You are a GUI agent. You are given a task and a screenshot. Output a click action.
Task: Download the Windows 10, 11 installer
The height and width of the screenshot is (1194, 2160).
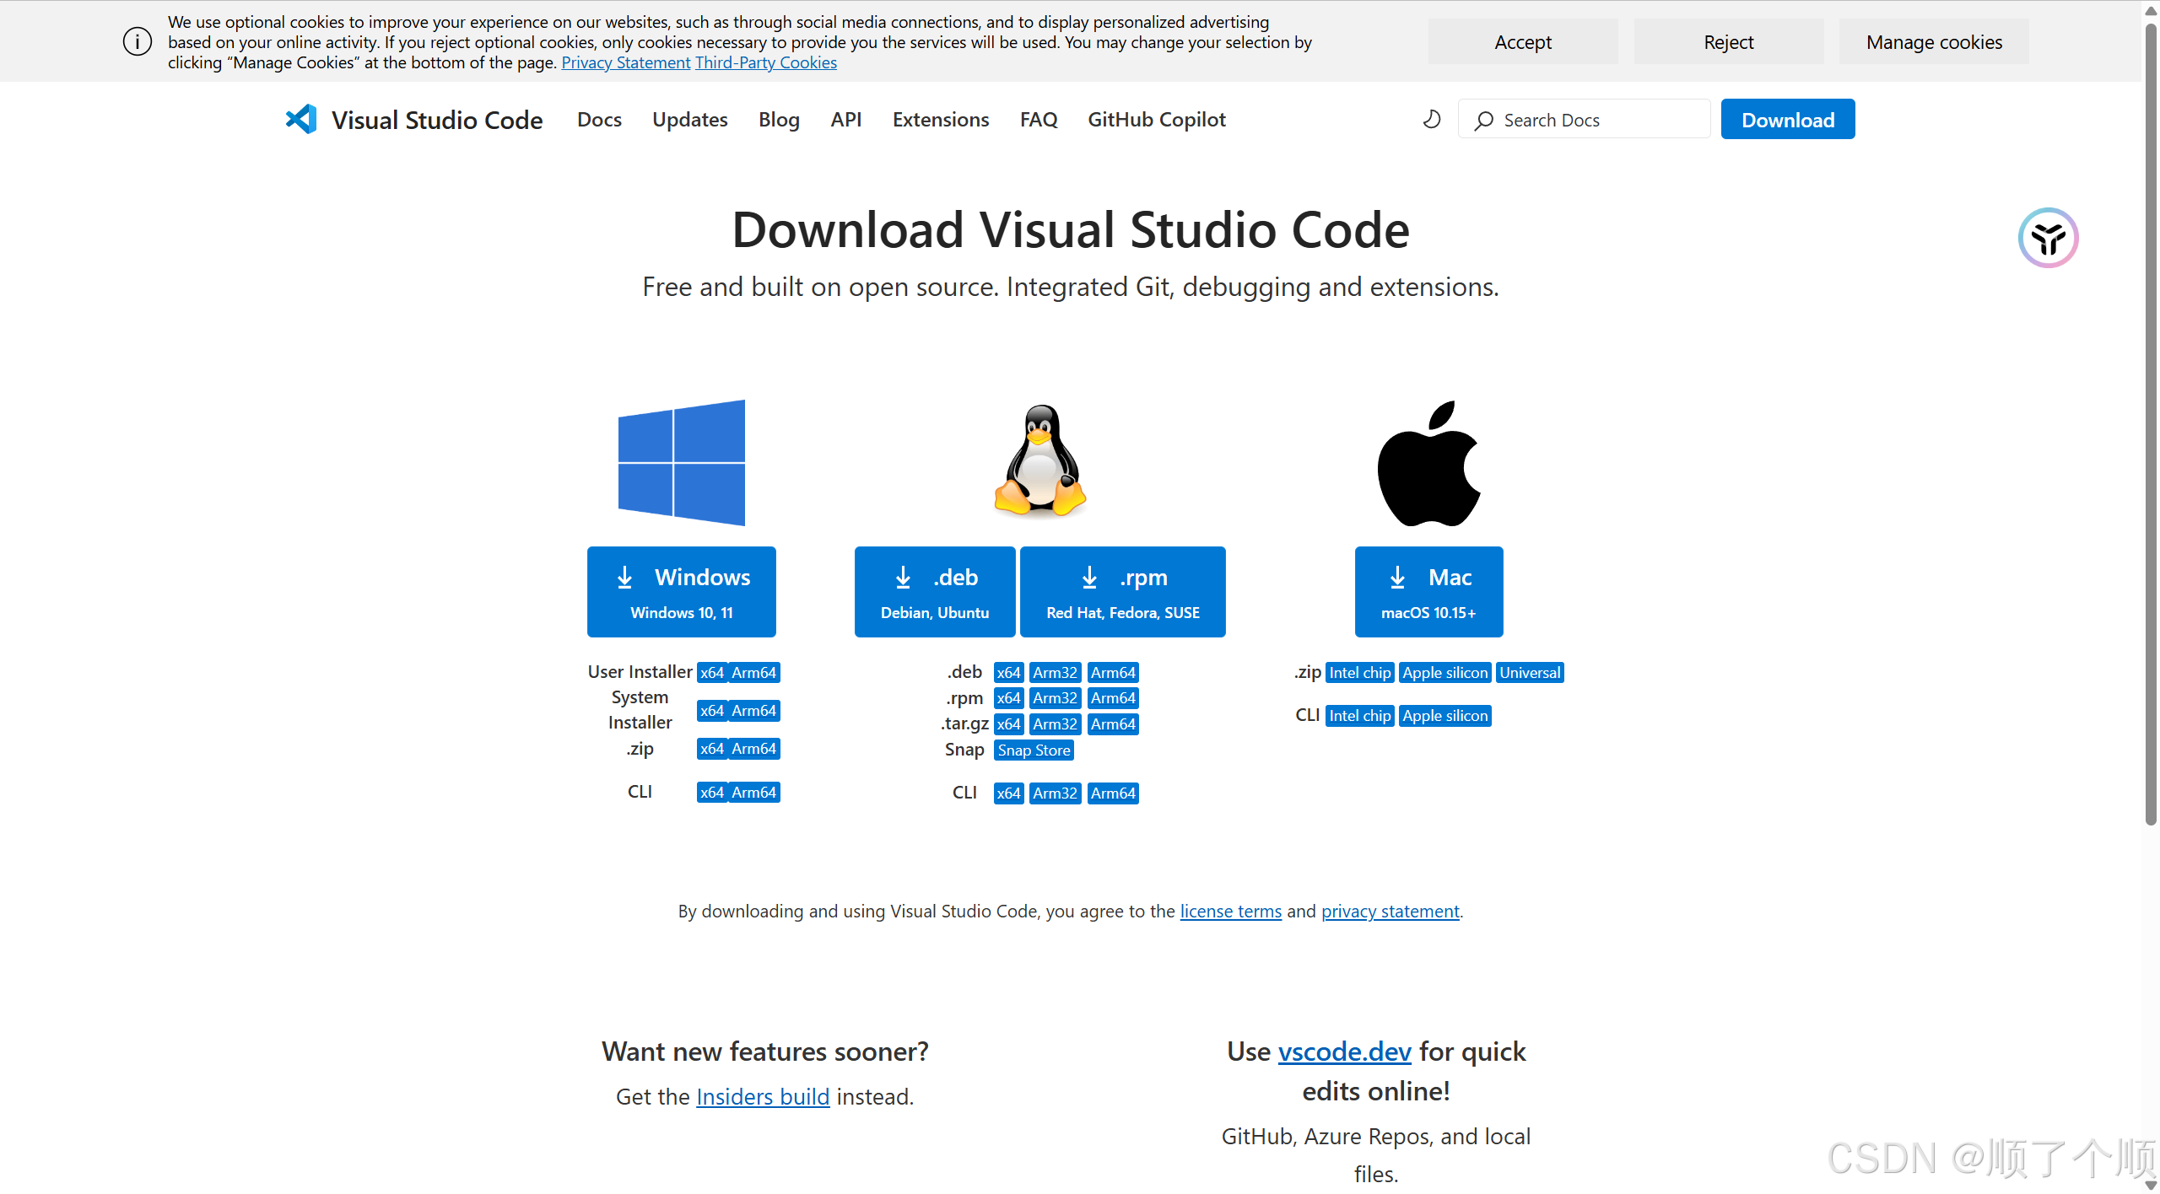682,592
